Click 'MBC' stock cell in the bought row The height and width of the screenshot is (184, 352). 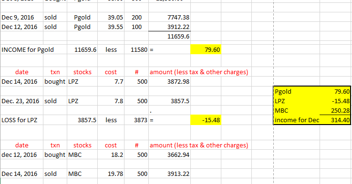point(82,155)
